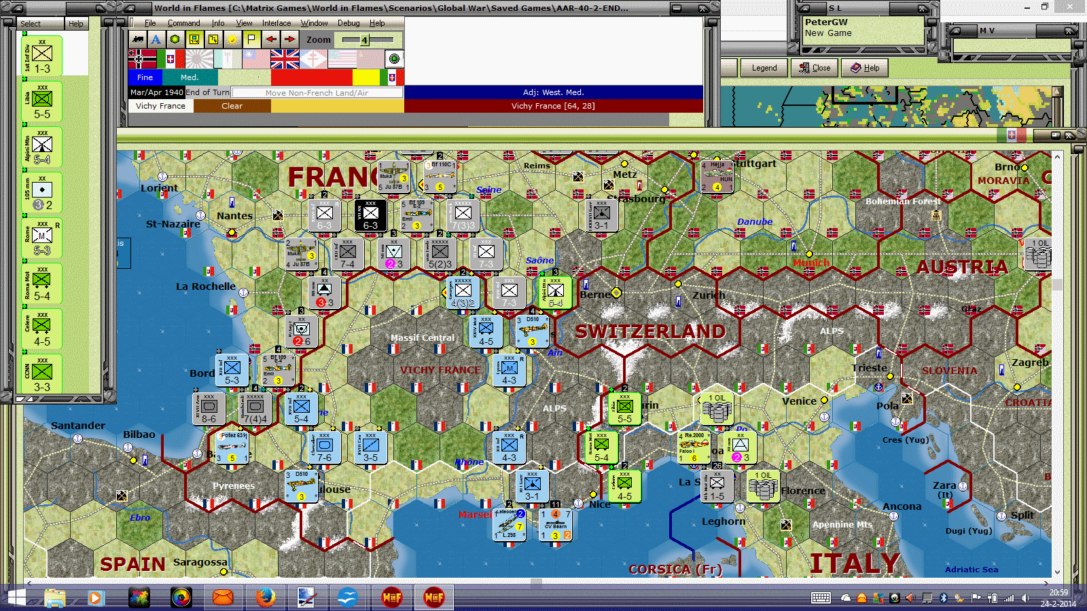Click the blue Fine weather bar
Image resolution: width=1087 pixels, height=611 pixels.
click(145, 77)
